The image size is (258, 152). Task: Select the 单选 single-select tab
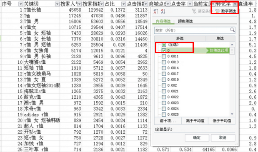pos(220,38)
